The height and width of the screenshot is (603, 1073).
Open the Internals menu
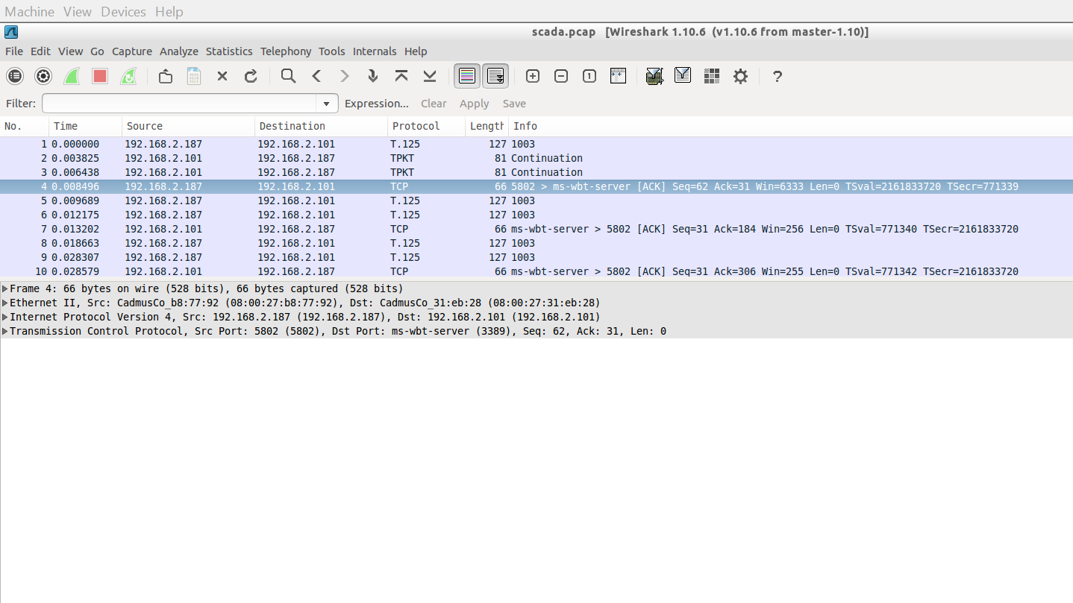(x=375, y=51)
